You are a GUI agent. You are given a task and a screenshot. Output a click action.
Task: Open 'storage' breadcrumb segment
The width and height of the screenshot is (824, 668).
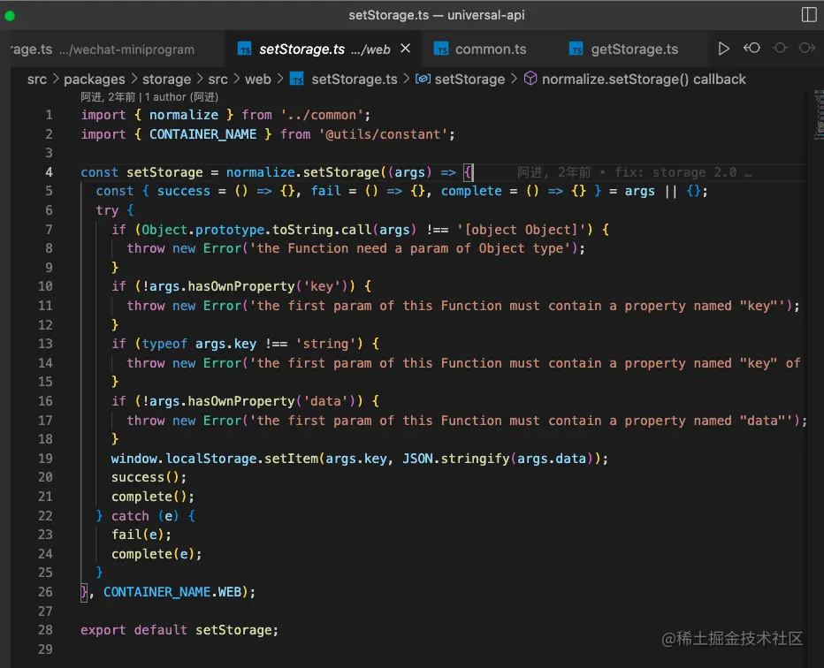166,80
